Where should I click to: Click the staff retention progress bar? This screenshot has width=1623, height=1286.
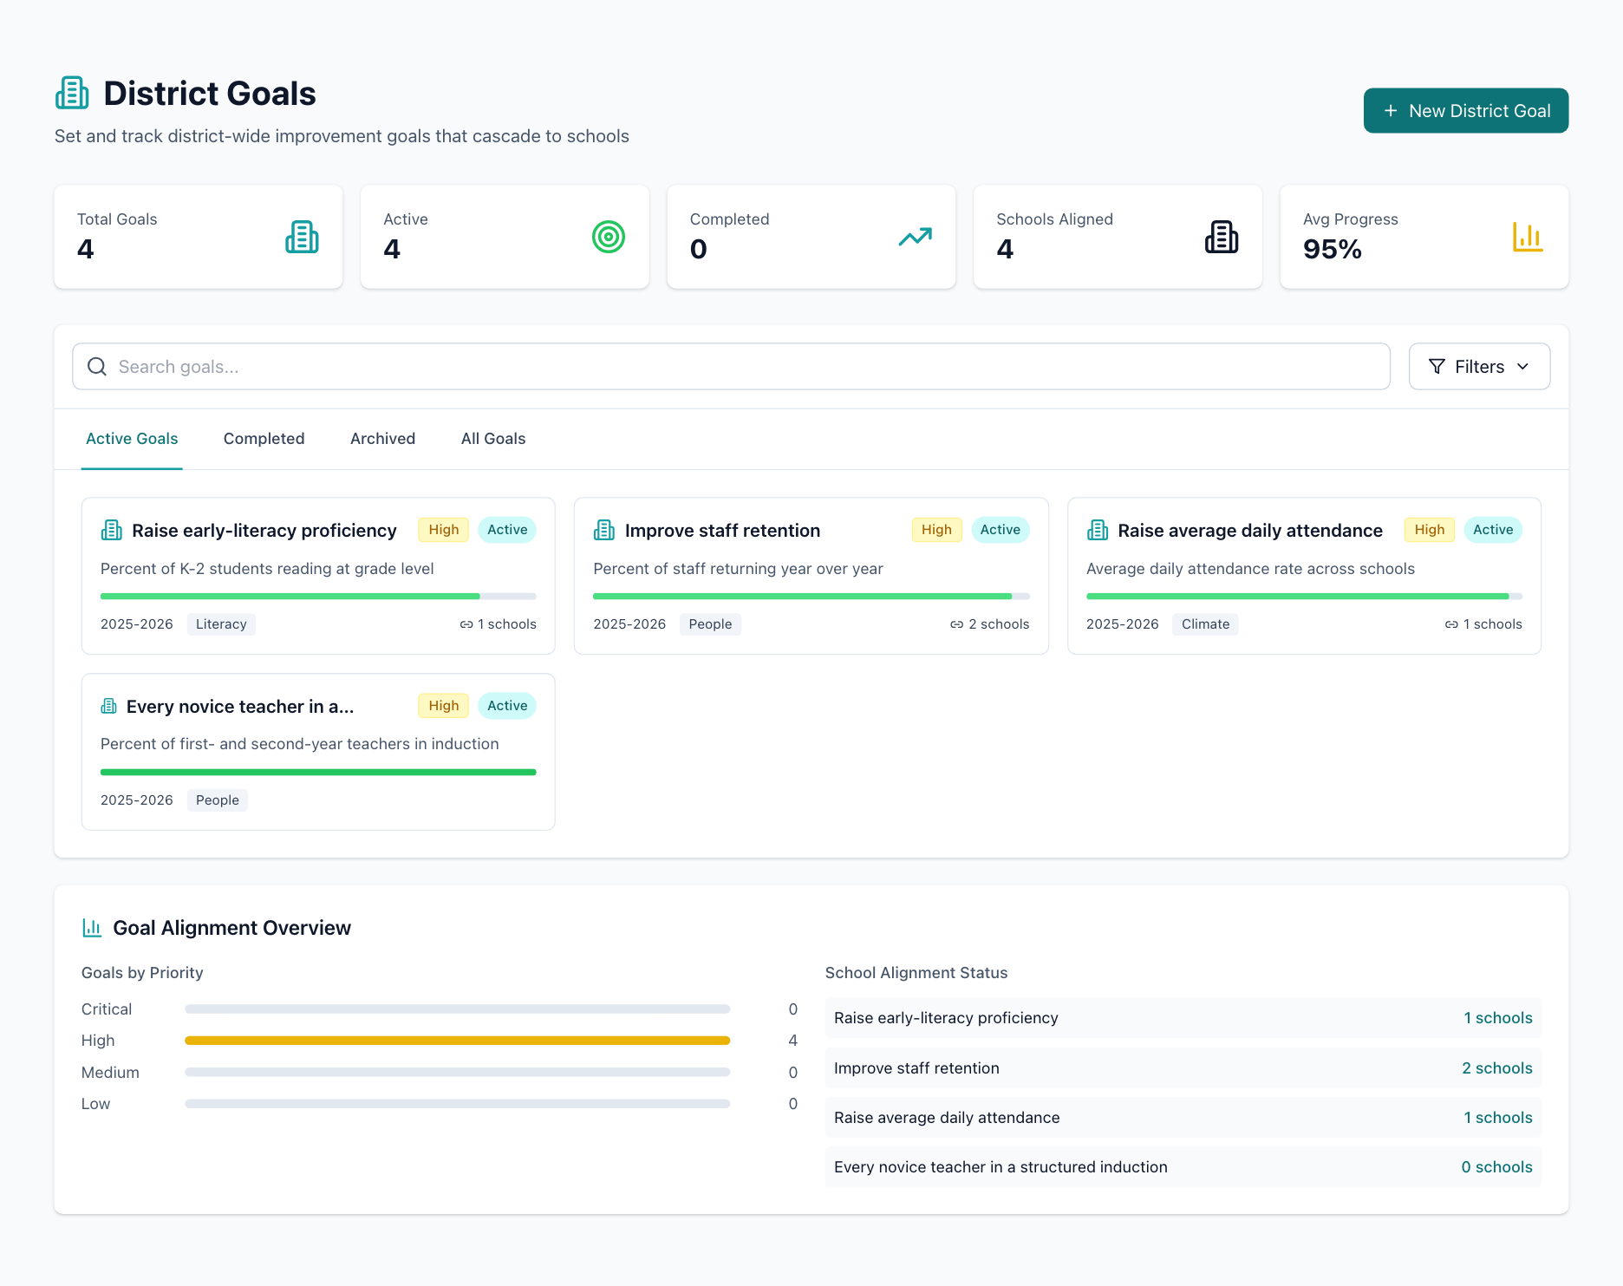tap(811, 597)
